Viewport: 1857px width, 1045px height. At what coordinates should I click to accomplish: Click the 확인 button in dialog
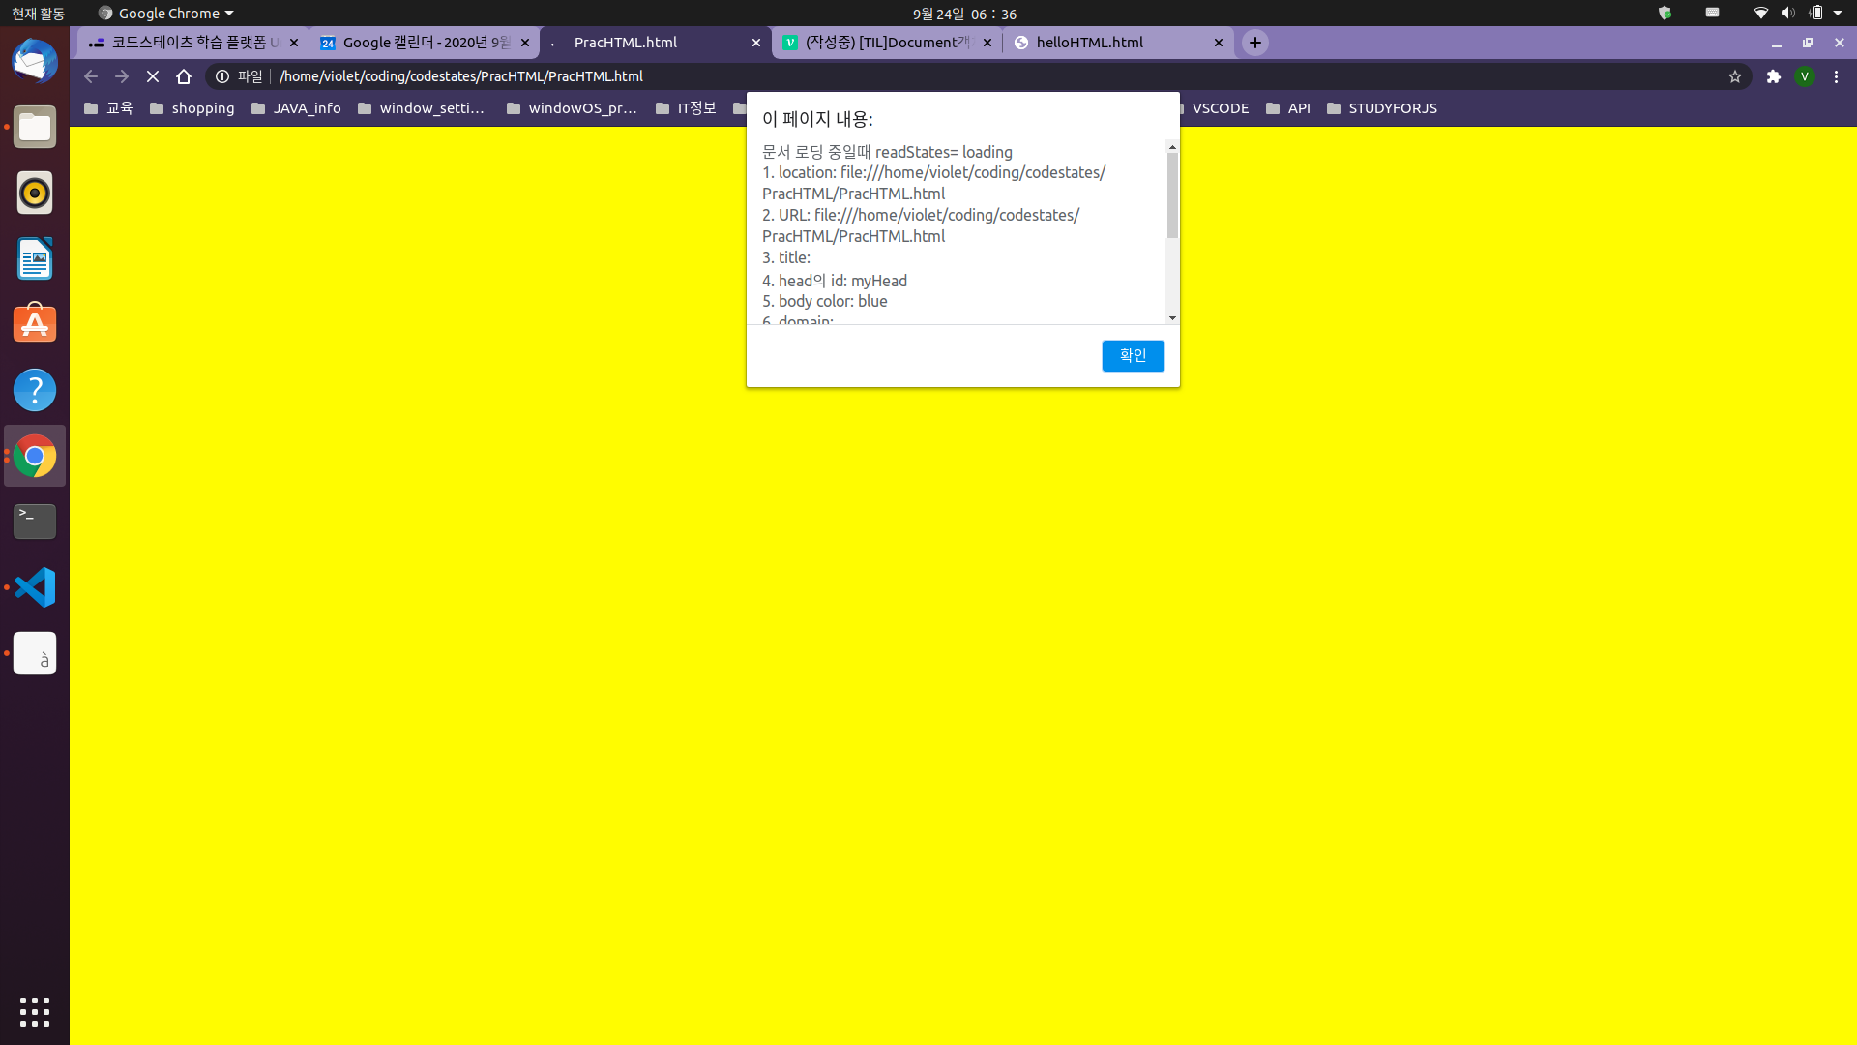[x=1133, y=355]
